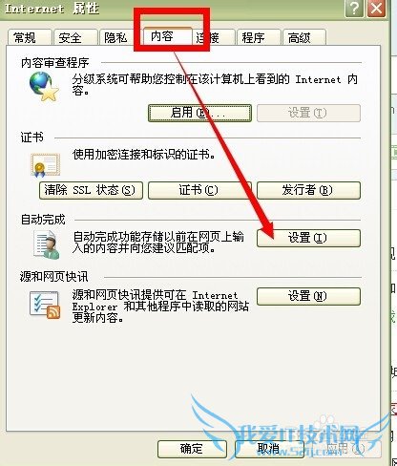Open the 连接 tab

point(213,37)
